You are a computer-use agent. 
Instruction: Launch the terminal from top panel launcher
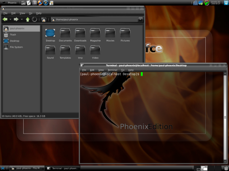23,3
